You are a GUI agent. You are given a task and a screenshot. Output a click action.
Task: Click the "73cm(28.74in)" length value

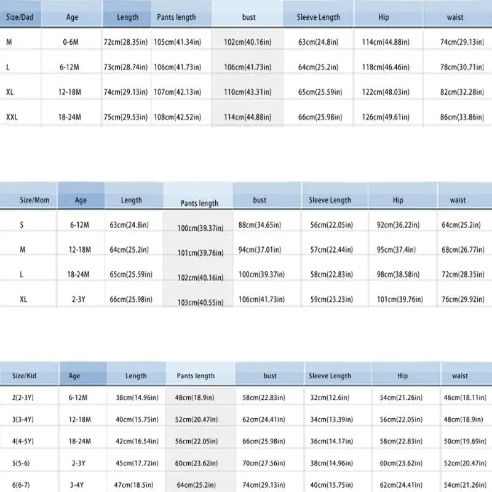pyautogui.click(x=126, y=67)
